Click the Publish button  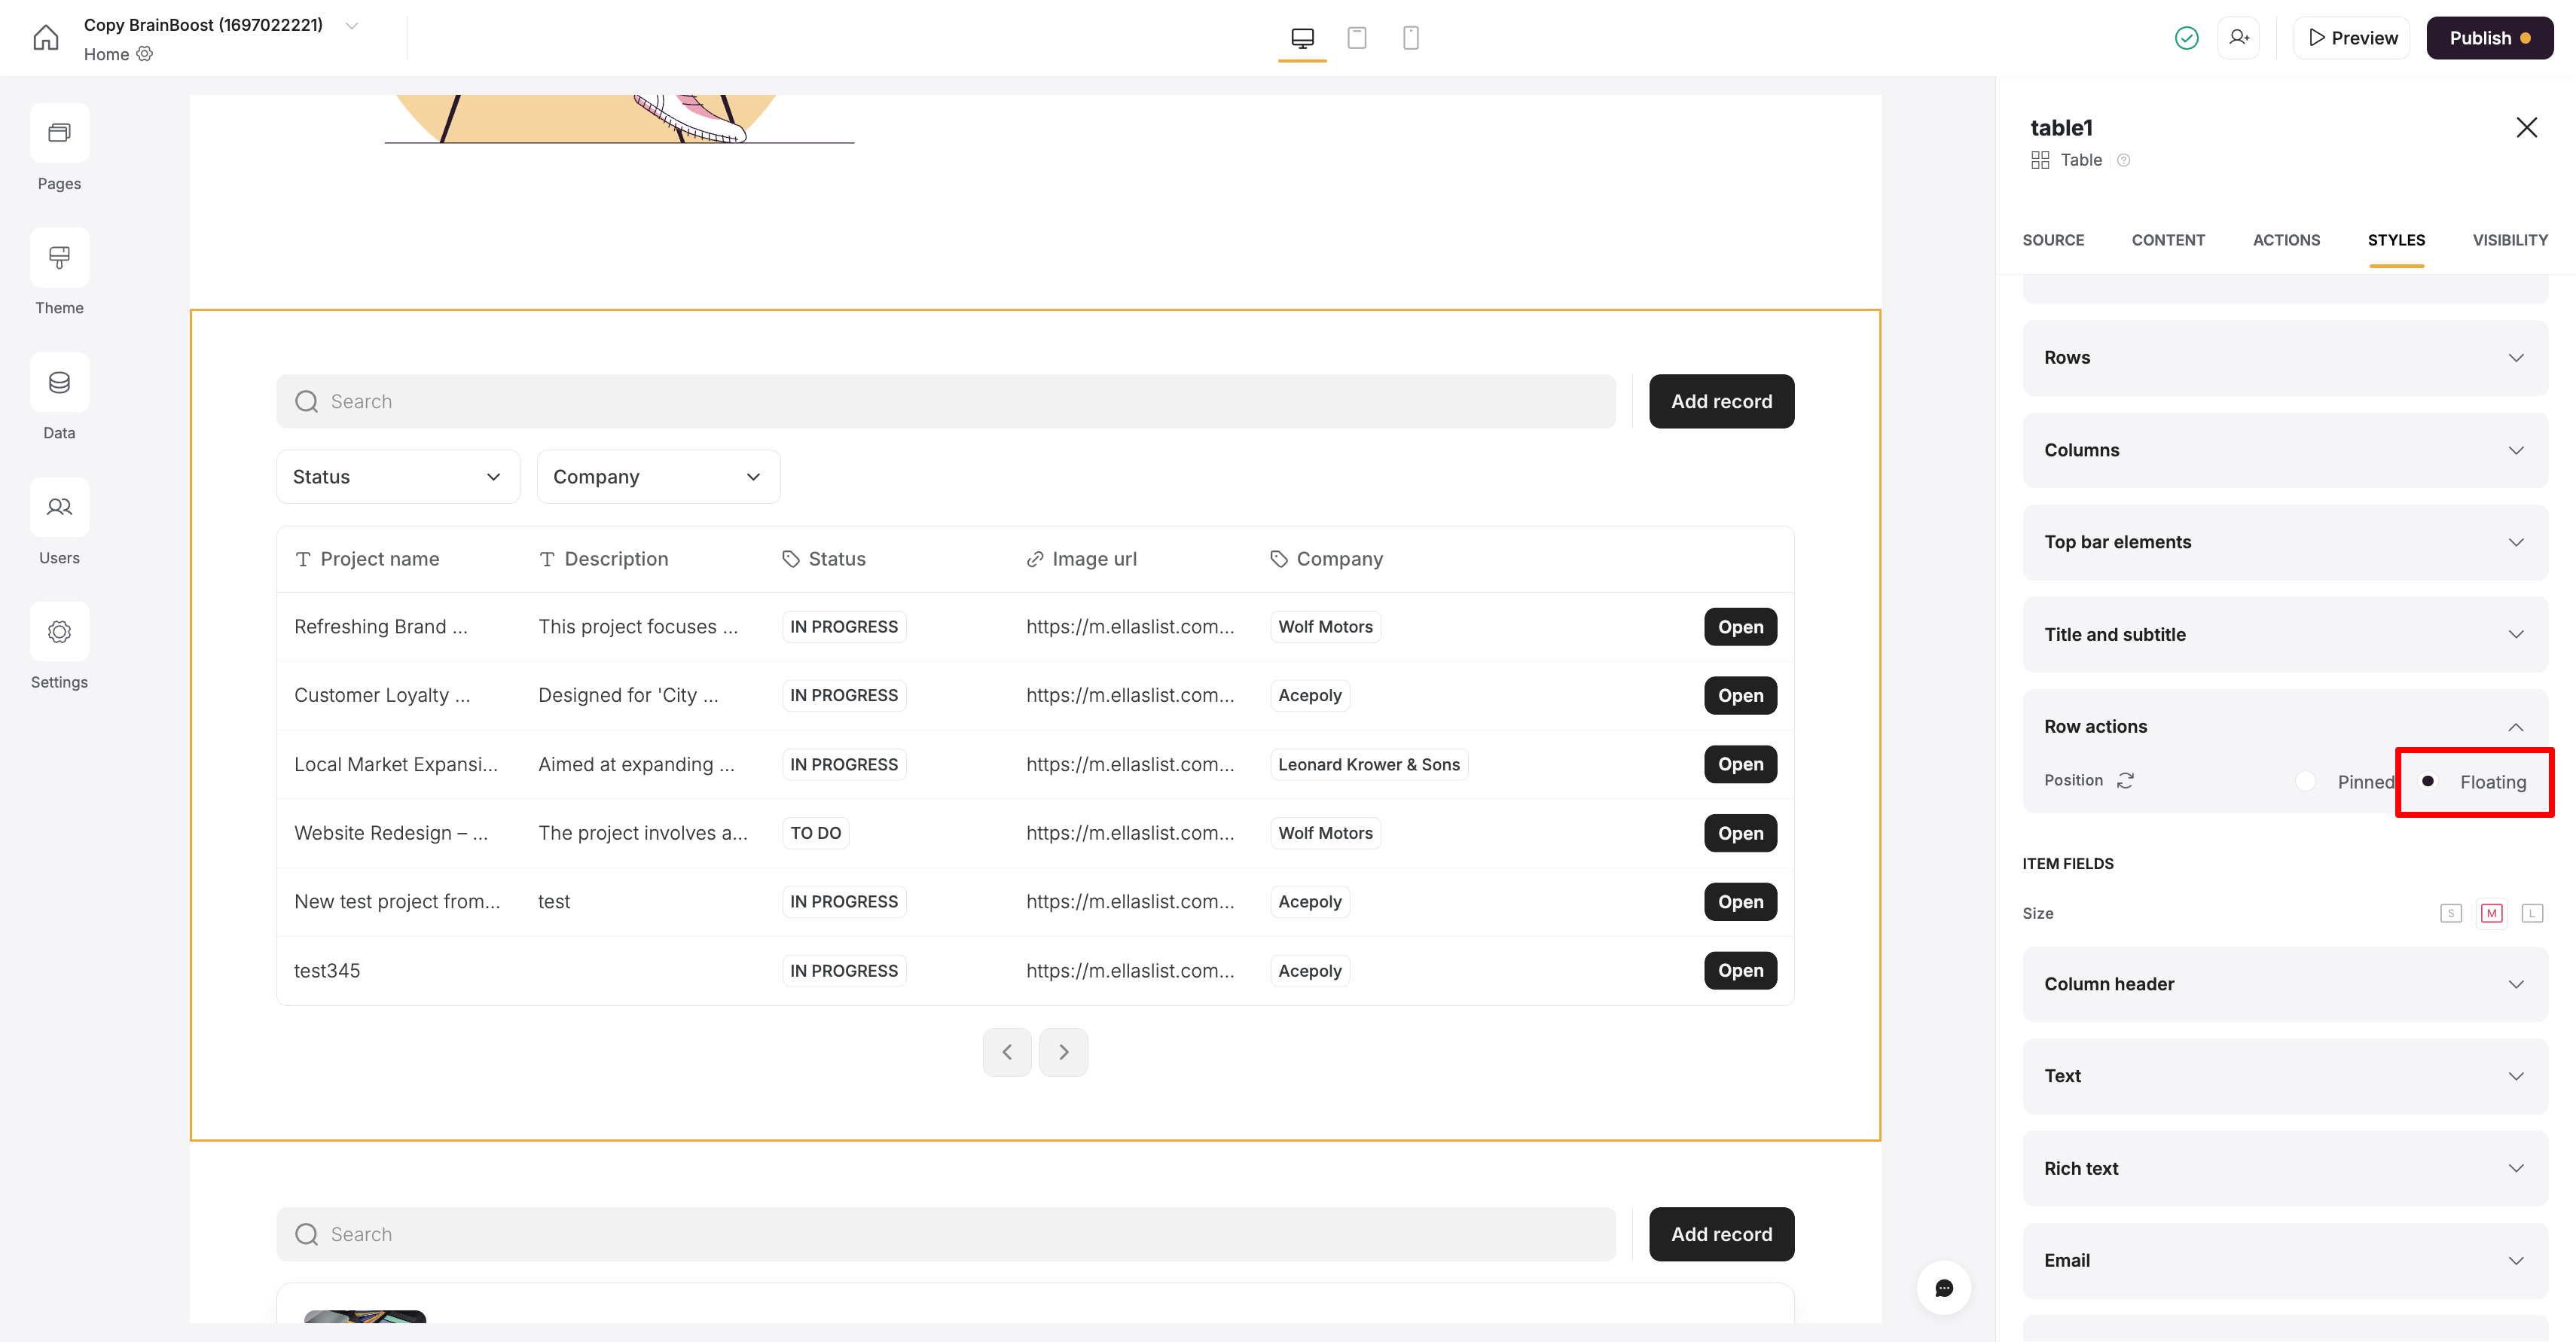(x=2490, y=38)
